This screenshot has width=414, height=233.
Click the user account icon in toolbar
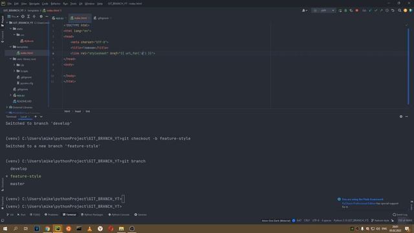tap(304, 10)
